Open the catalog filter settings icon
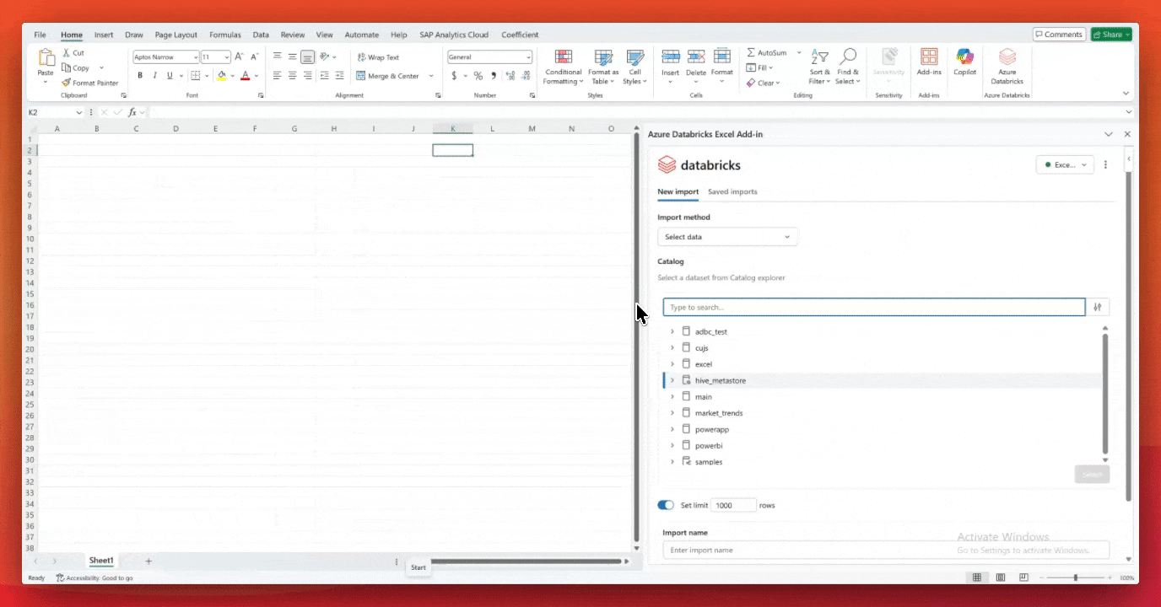The height and width of the screenshot is (607, 1161). [1098, 308]
